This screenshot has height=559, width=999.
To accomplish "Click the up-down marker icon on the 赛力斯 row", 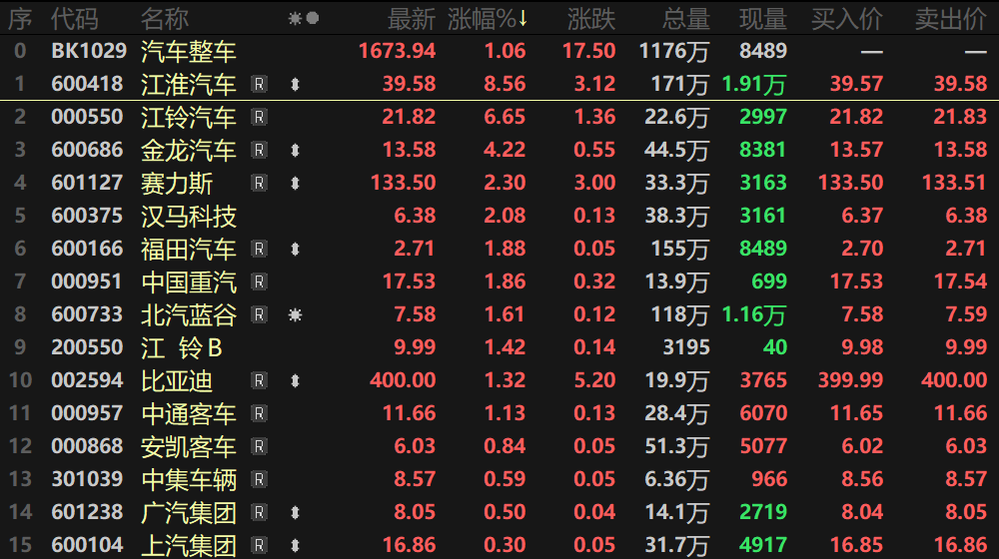I will coord(295,184).
